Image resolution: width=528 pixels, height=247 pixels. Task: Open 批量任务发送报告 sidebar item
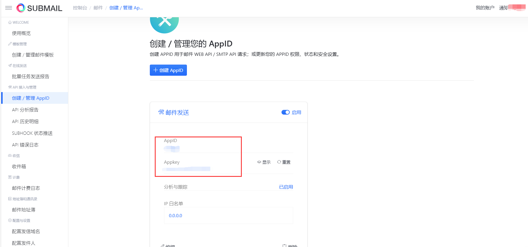click(31, 77)
